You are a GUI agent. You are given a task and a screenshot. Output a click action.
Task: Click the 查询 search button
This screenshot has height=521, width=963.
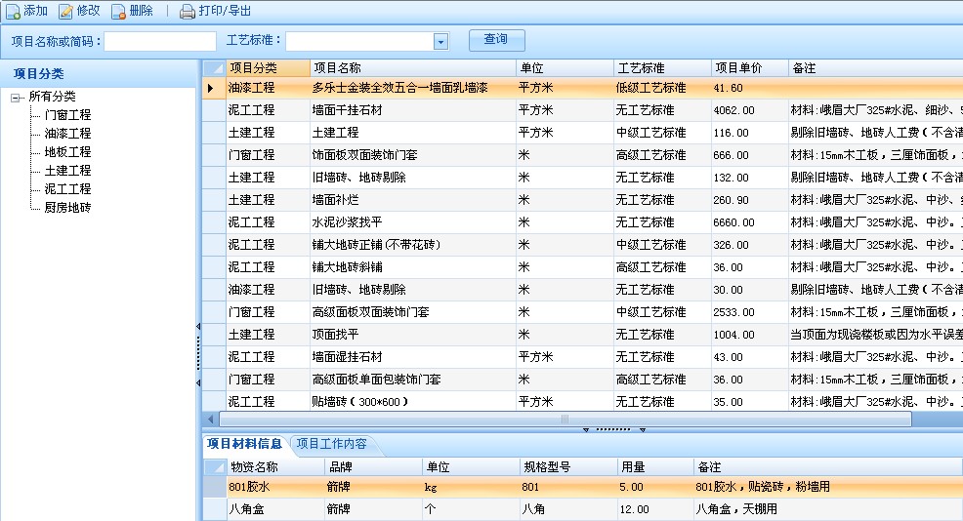click(x=497, y=40)
